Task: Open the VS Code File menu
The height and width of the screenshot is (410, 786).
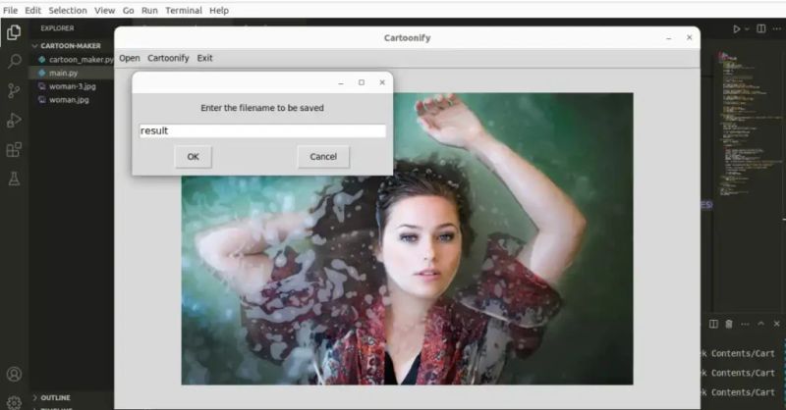Action: [x=10, y=10]
